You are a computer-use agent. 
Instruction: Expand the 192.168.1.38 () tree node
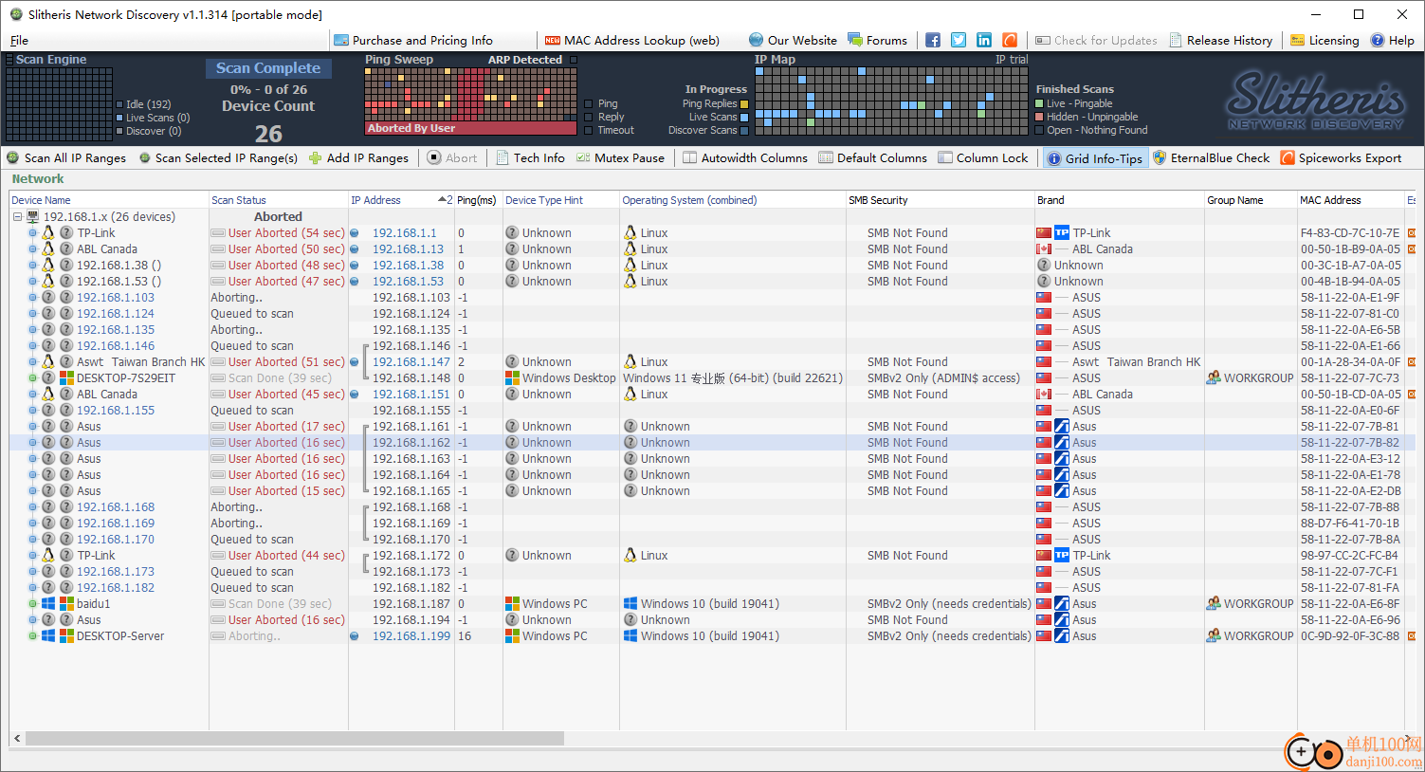point(32,265)
